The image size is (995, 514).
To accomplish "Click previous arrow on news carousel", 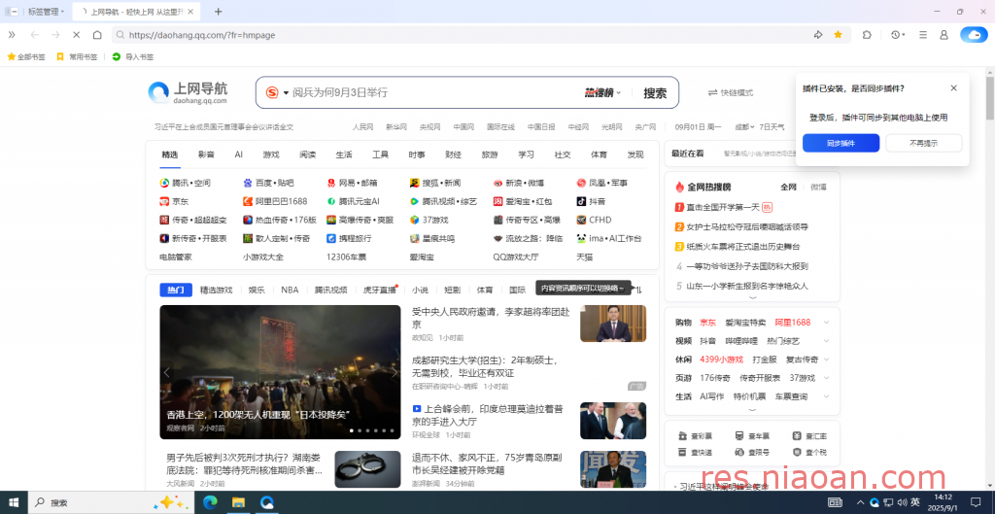I will point(166,372).
